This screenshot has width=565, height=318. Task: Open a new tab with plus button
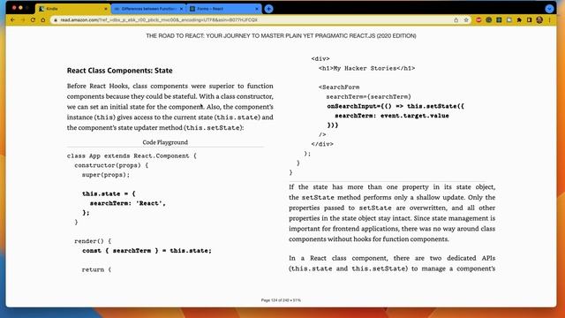click(x=268, y=9)
